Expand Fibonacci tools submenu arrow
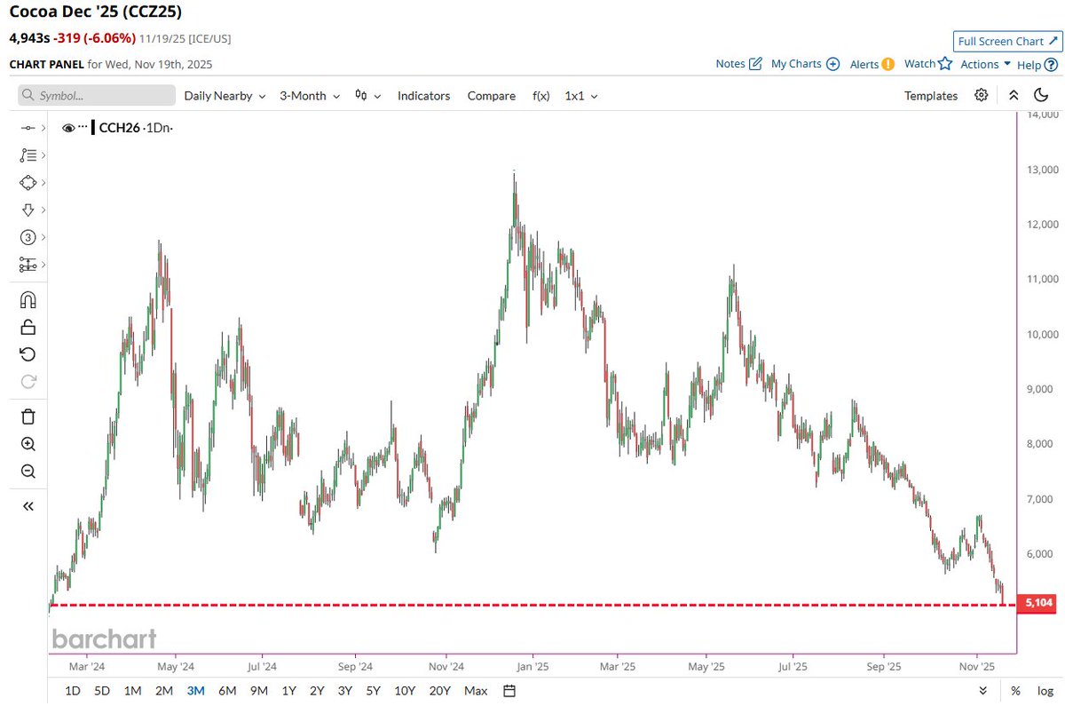Viewport: 1065px width, 706px height. [x=43, y=155]
